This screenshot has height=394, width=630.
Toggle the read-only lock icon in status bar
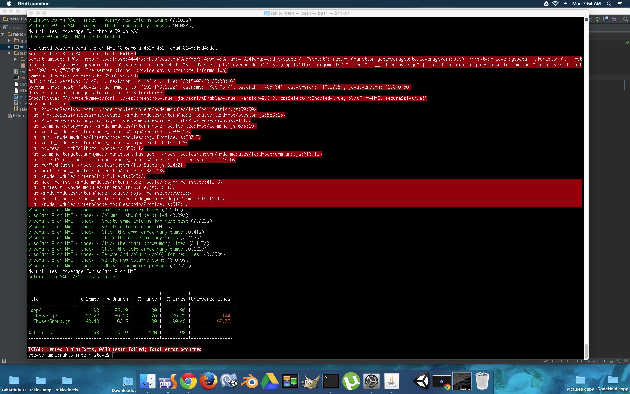(x=611, y=361)
